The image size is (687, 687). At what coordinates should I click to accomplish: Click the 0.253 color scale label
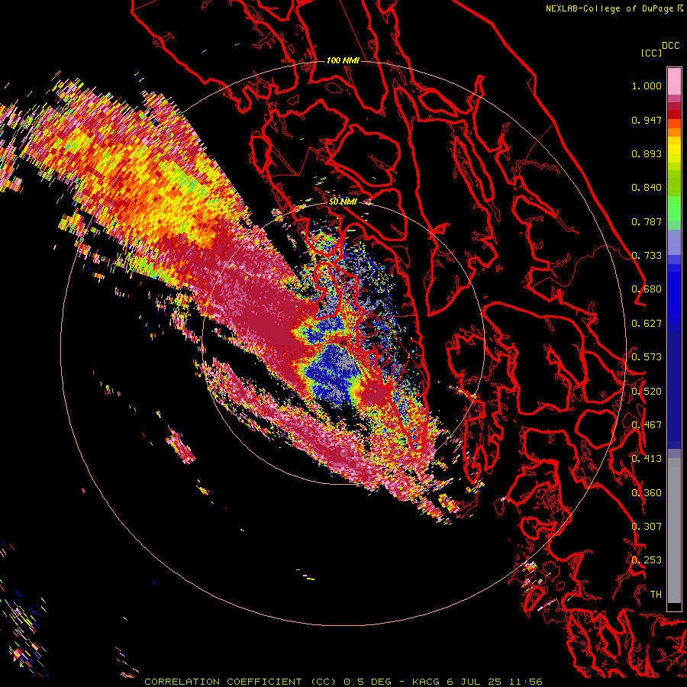click(x=647, y=560)
